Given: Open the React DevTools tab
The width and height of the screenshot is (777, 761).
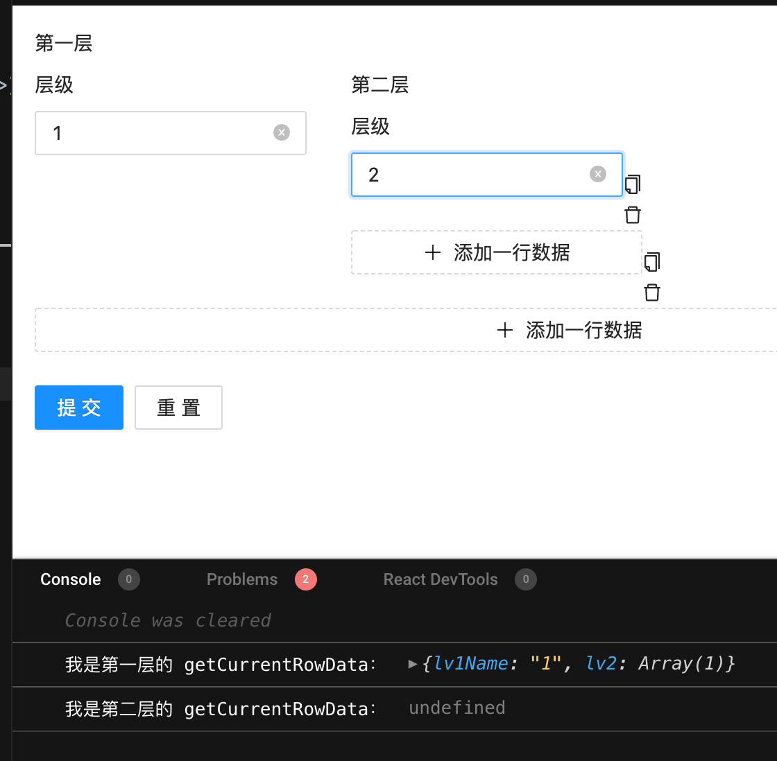Looking at the screenshot, I should [x=441, y=579].
